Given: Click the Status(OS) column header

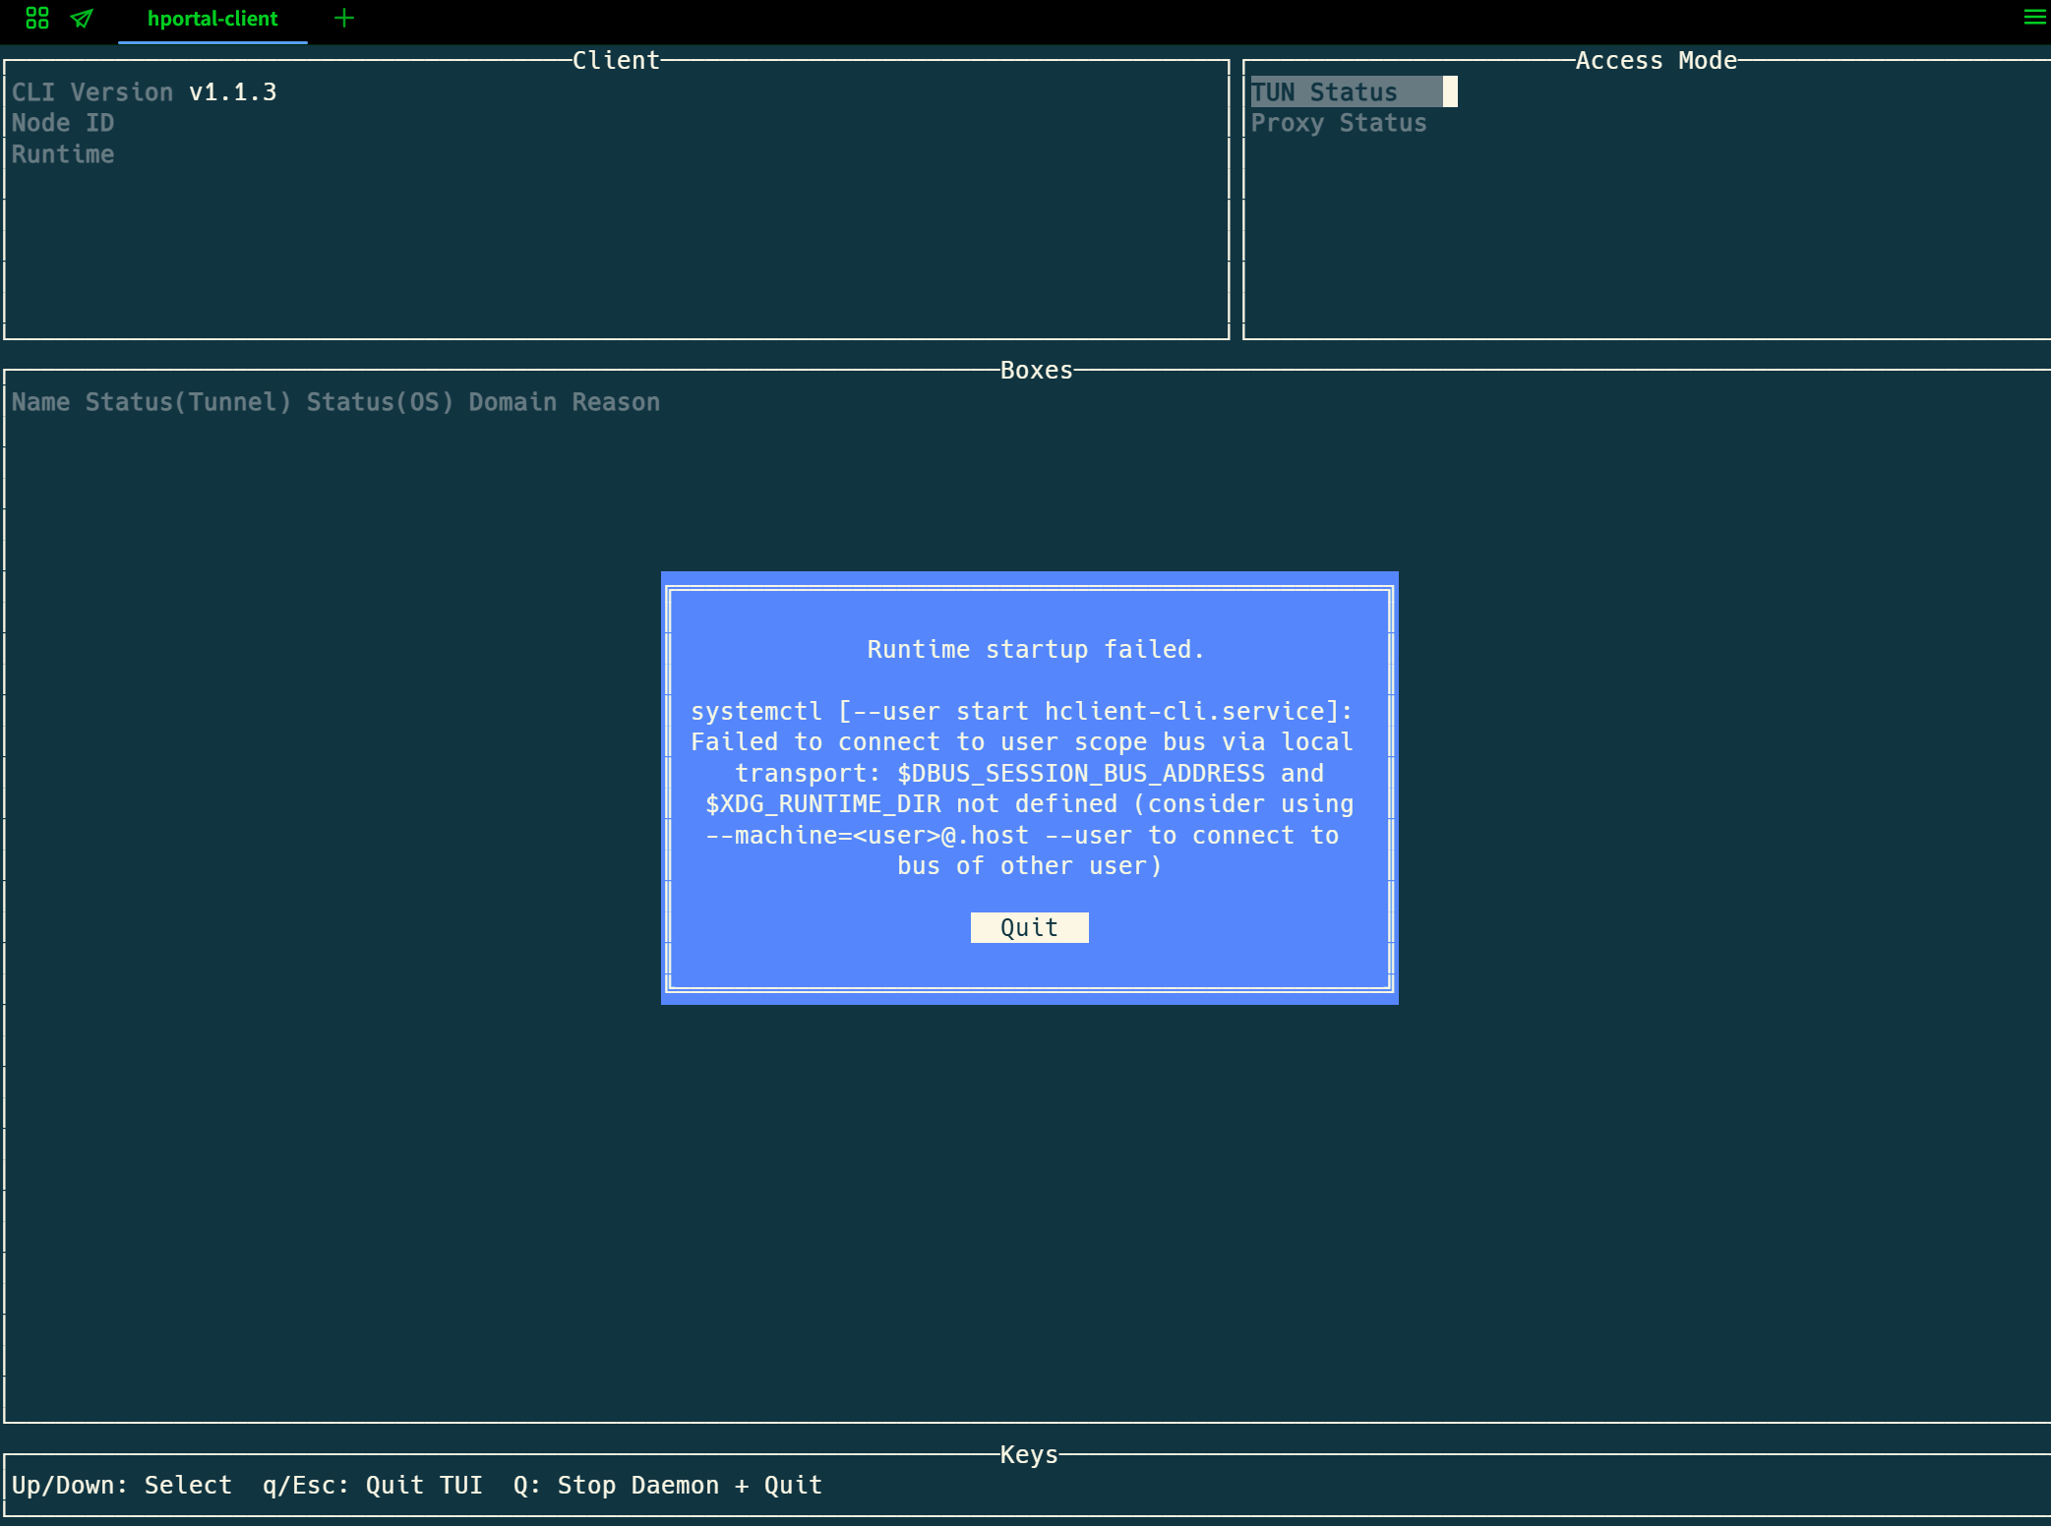Looking at the screenshot, I should [380, 402].
